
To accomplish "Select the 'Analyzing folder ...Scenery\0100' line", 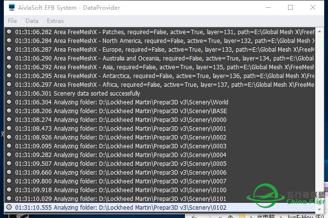I will [x=160, y=190].
